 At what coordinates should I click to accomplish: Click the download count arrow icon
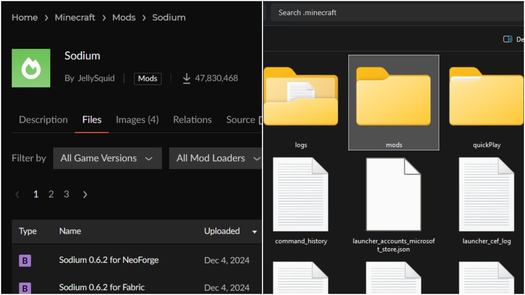point(186,78)
